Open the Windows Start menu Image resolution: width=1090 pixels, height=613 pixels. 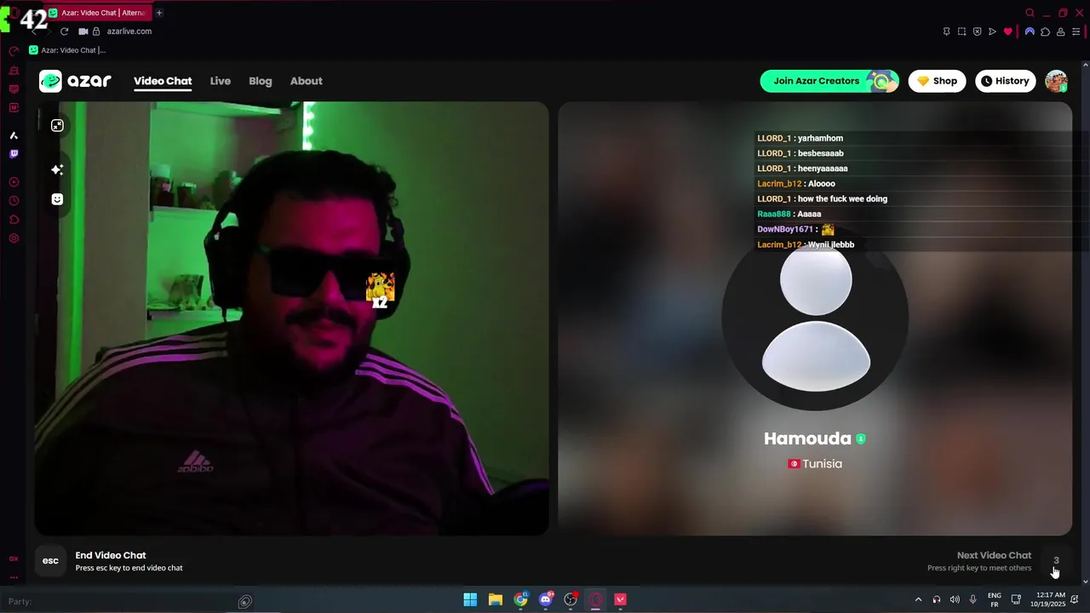470,599
